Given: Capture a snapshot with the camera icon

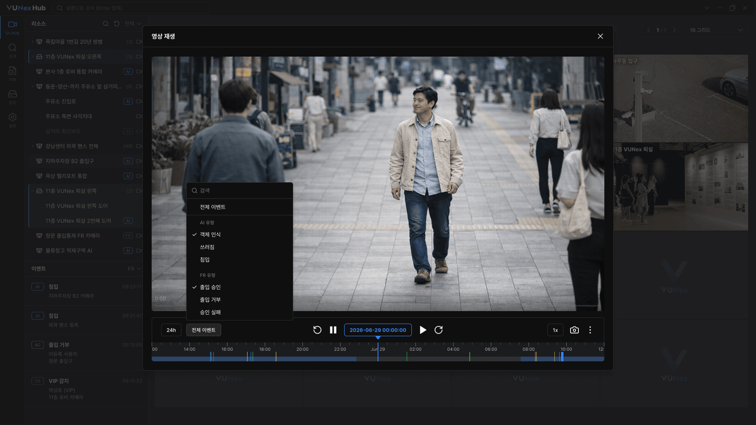Looking at the screenshot, I should pos(574,330).
